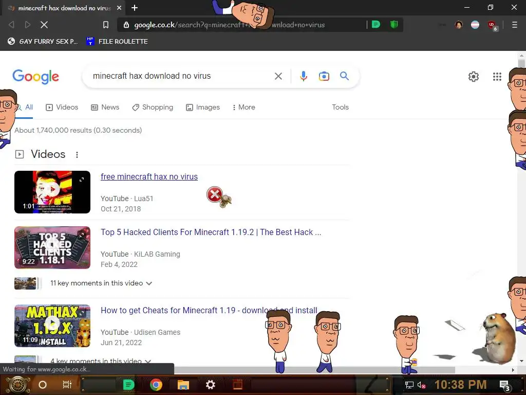The width and height of the screenshot is (526, 395).
Task: Open Task View on the taskbar
Action: tap(67, 385)
